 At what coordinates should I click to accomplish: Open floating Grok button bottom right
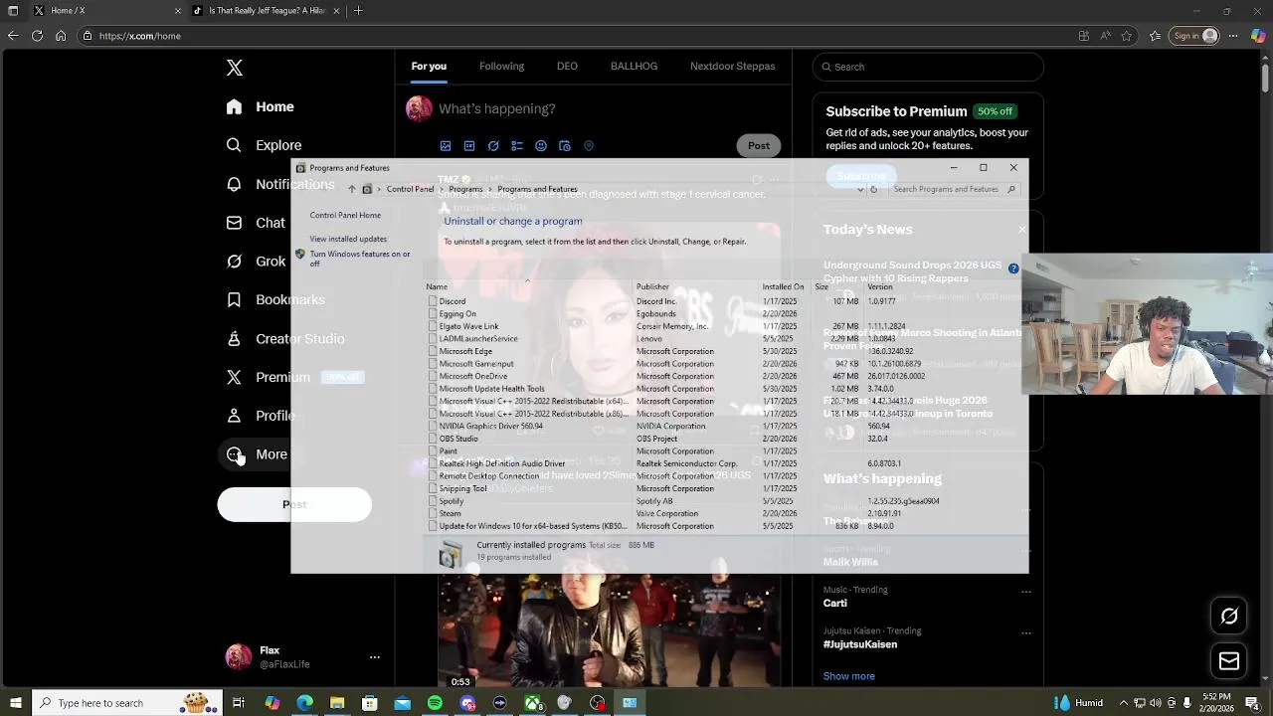[1229, 617]
